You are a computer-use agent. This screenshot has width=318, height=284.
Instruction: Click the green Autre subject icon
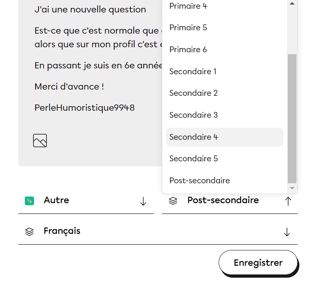[x=29, y=201]
